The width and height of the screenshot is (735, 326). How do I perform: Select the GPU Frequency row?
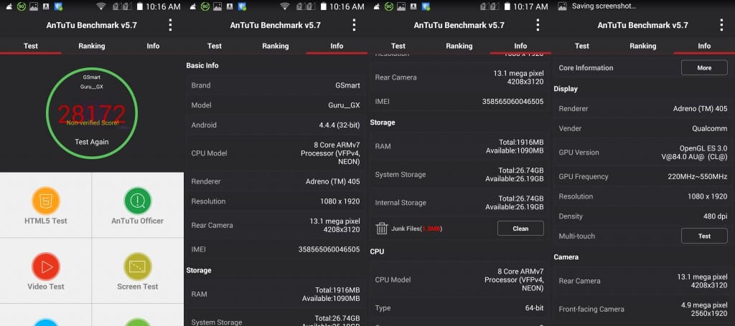click(642, 176)
